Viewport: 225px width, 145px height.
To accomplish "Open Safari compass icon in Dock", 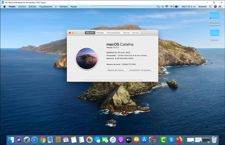I will 35,140.
